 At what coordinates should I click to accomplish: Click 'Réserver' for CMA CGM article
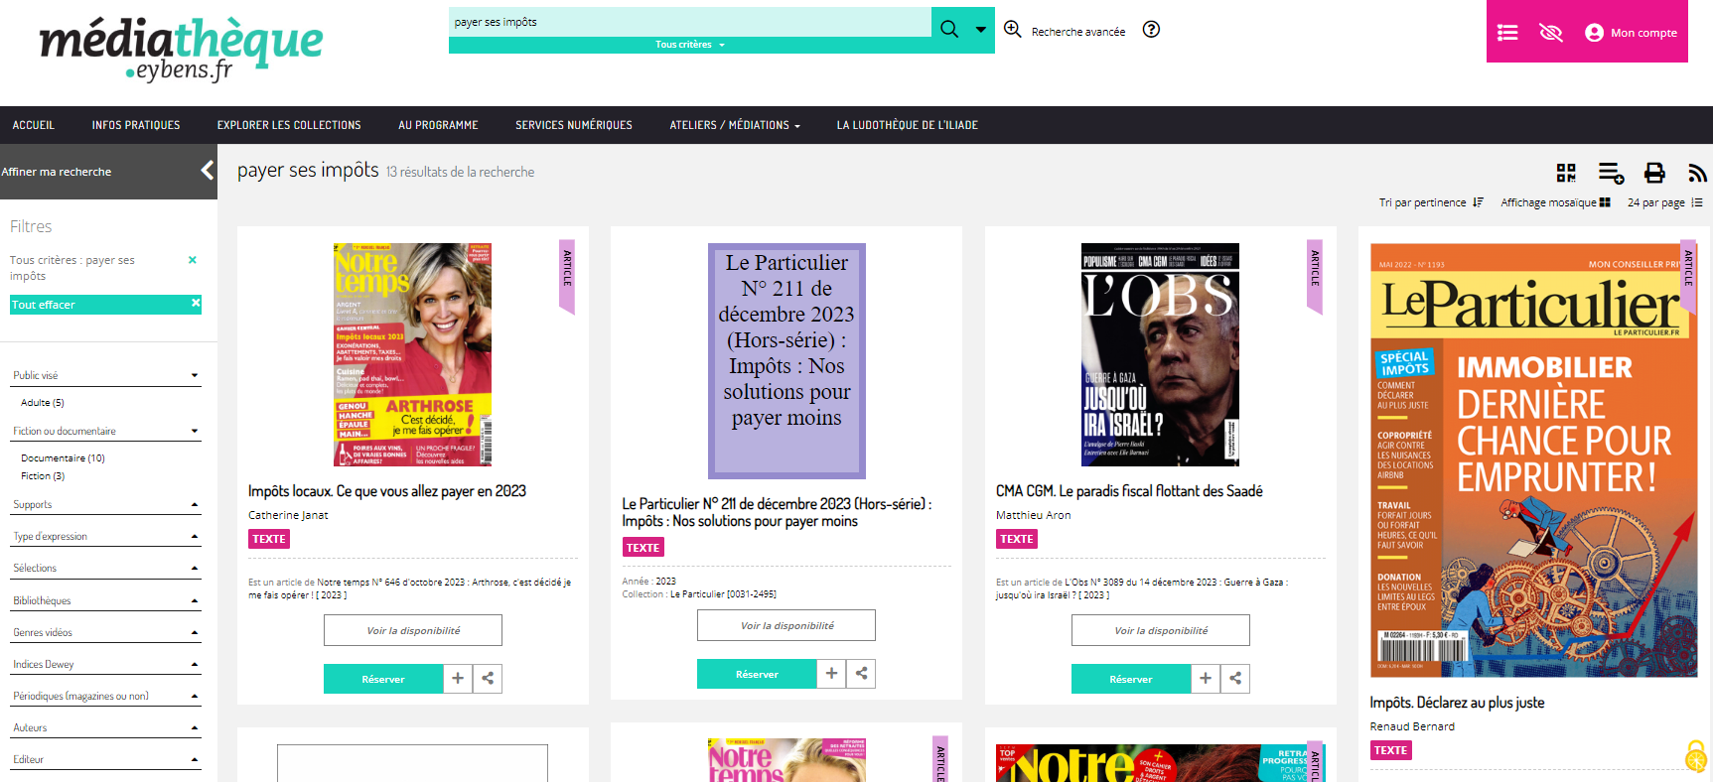point(1131,679)
